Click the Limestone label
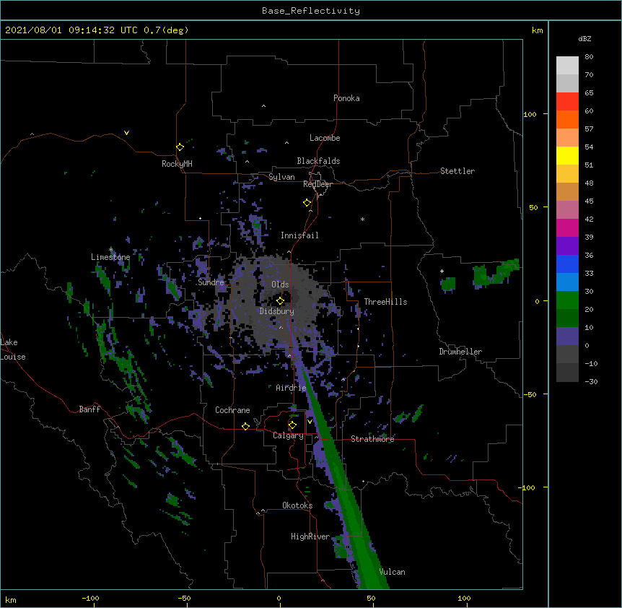The height and width of the screenshot is (608, 622). [110, 257]
